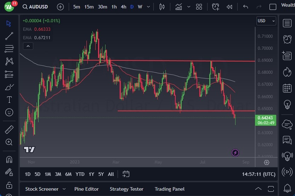
Task: Expand the chart type dropdown arrow
Action: coord(189,7)
